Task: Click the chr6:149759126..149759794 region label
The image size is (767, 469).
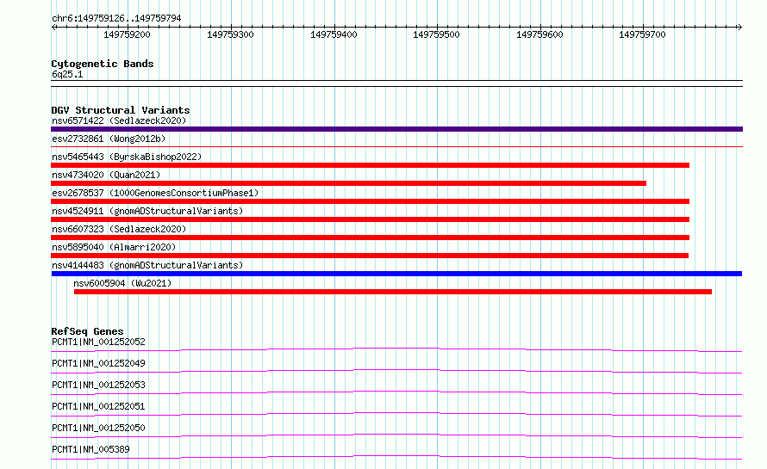Action: (x=116, y=18)
